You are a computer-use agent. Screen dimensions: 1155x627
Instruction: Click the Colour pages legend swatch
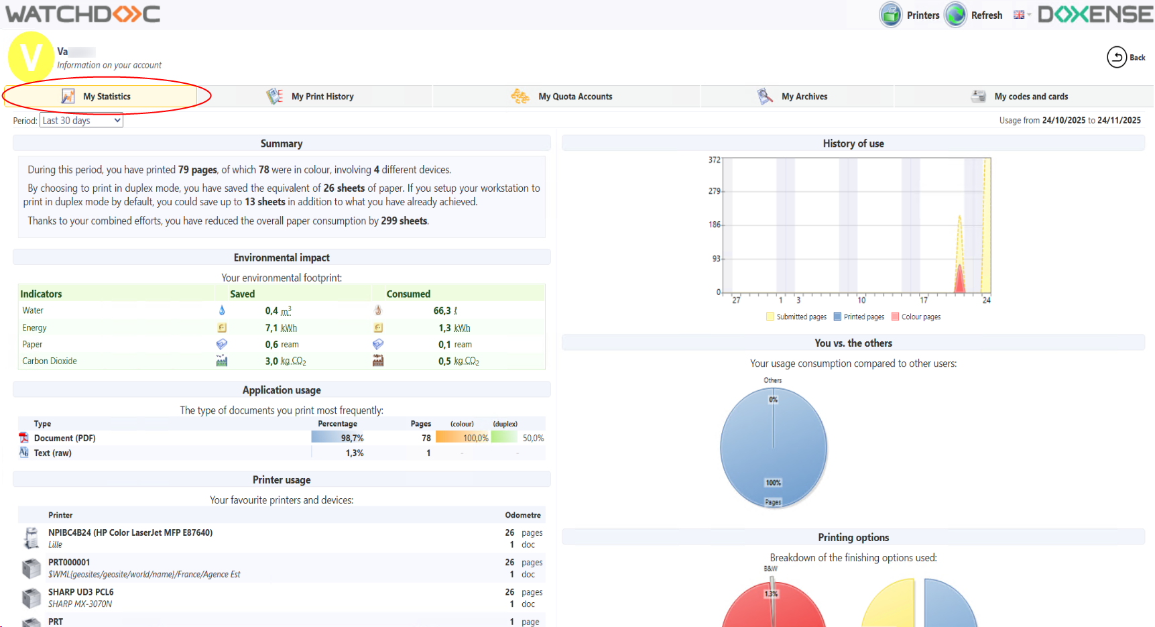[x=895, y=317]
